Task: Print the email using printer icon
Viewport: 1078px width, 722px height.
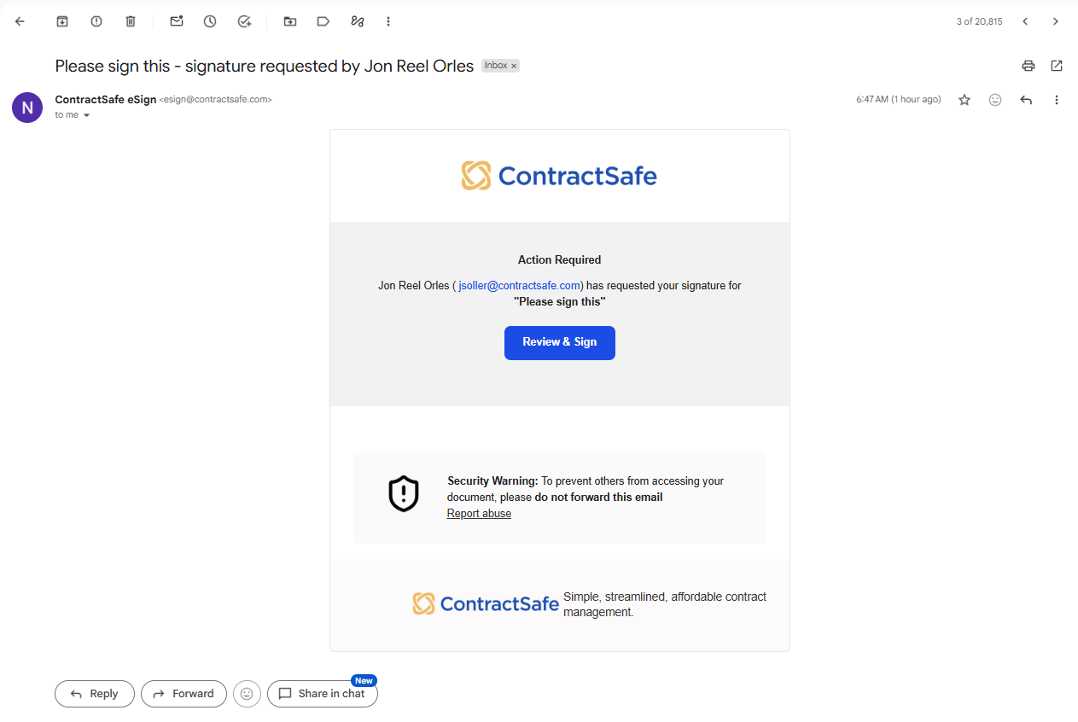Action: click(1028, 66)
